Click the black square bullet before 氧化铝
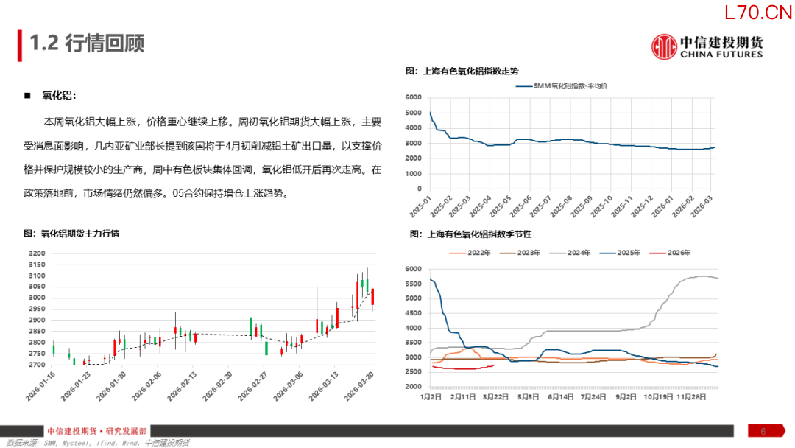 (x=27, y=97)
